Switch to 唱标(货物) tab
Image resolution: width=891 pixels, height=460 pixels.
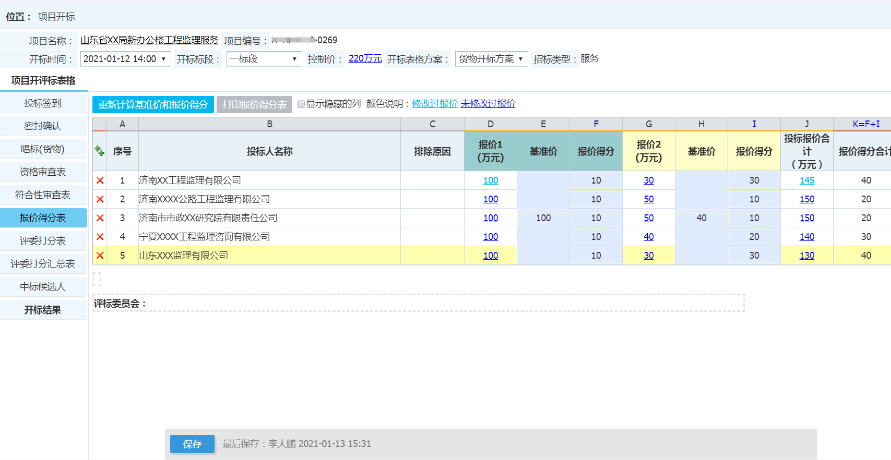point(43,149)
